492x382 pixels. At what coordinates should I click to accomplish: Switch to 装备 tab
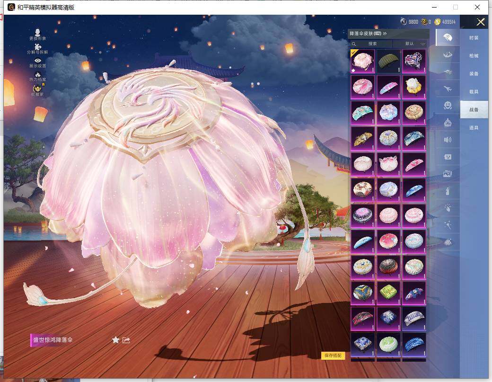click(474, 74)
